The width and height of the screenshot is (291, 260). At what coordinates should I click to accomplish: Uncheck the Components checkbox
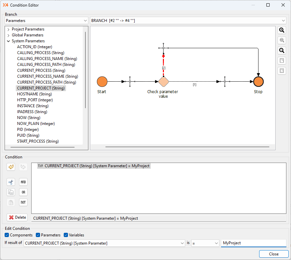click(7, 235)
